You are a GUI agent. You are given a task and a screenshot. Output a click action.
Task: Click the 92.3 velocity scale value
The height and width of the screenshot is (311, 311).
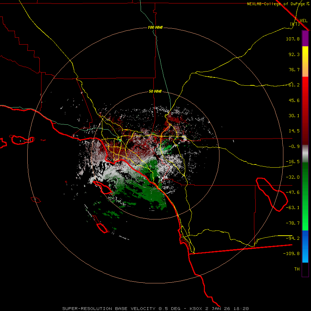294,54
